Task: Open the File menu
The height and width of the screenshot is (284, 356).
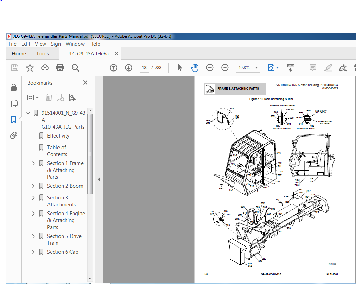Action: click(12, 44)
